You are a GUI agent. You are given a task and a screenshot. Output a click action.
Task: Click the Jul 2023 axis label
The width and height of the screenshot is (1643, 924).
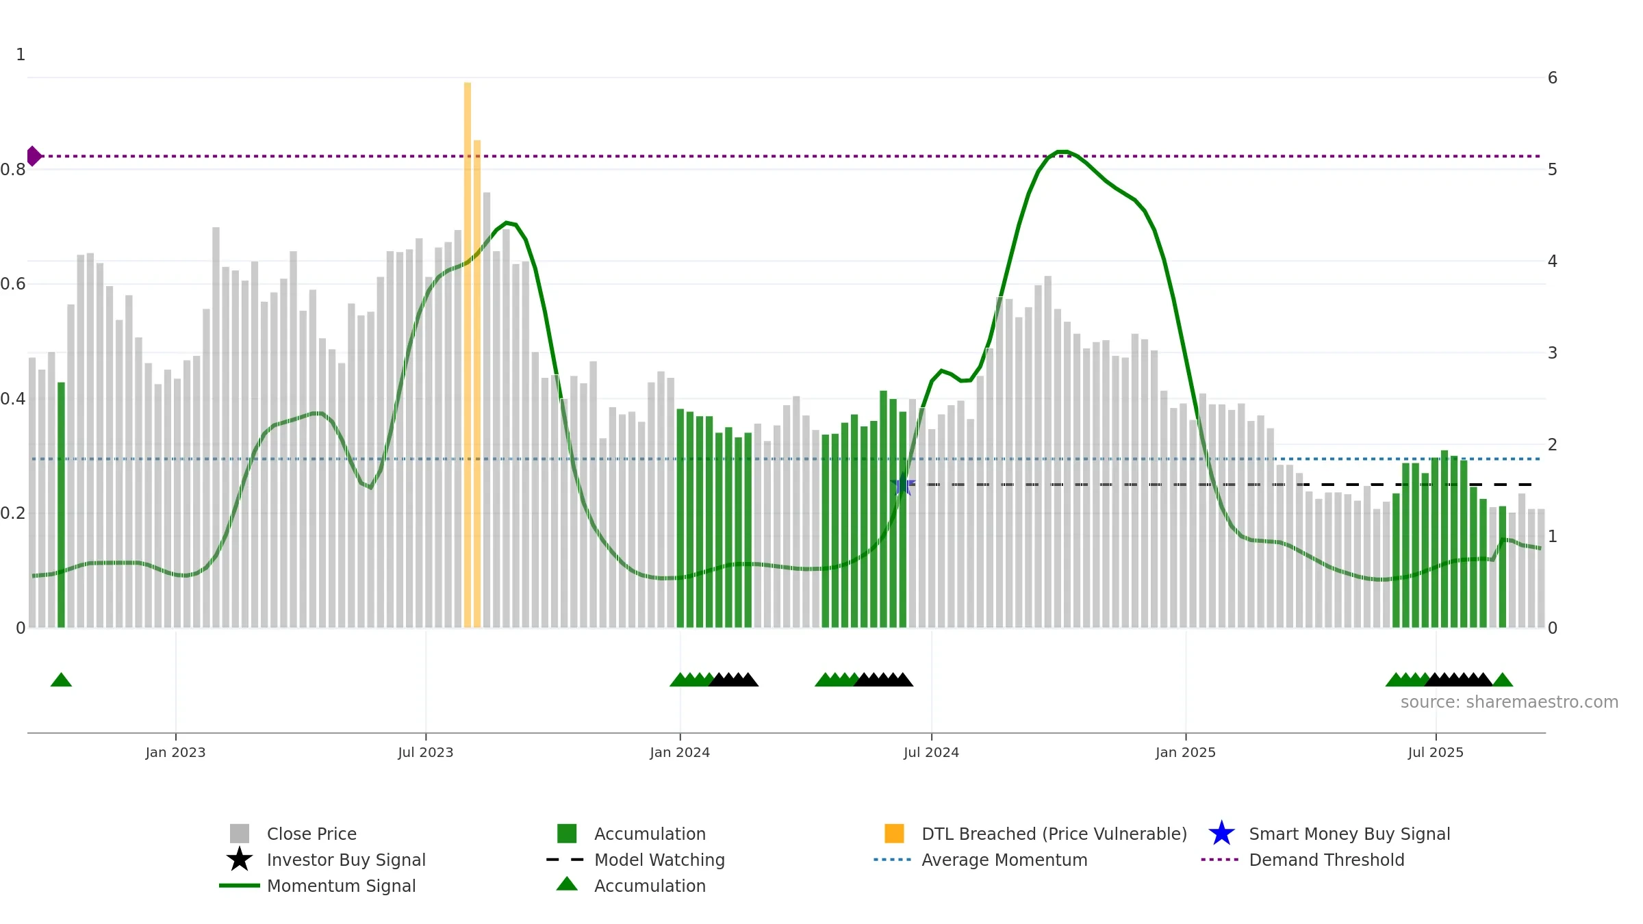tap(426, 753)
